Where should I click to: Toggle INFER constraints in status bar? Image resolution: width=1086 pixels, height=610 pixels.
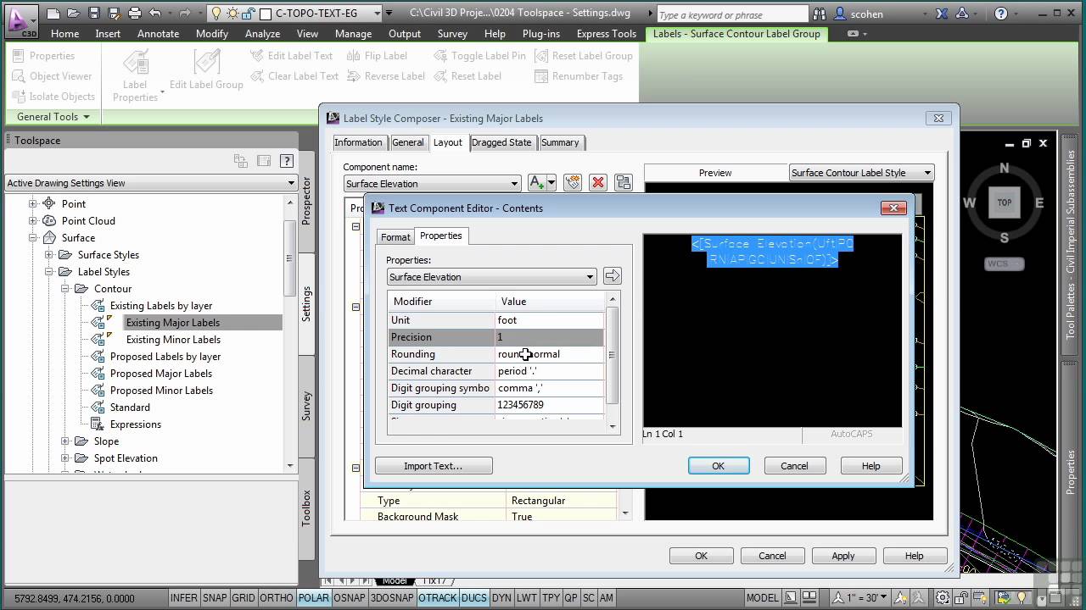[183, 598]
